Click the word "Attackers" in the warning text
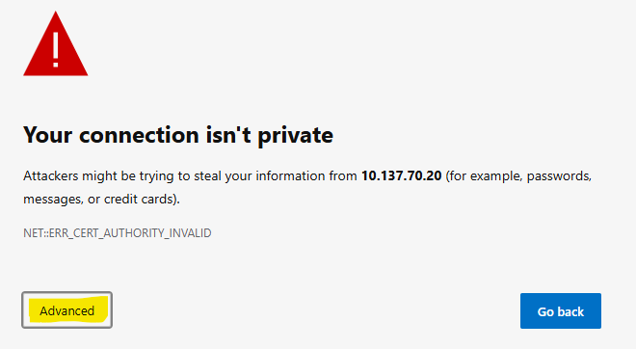 click(51, 175)
